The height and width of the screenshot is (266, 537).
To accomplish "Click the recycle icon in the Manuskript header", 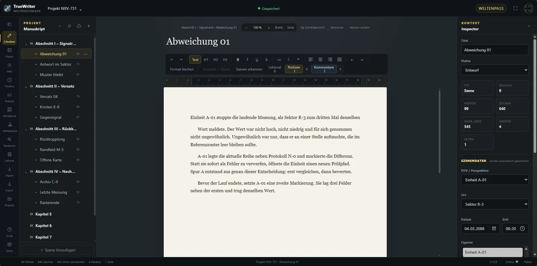I will pyautogui.click(x=79, y=26).
